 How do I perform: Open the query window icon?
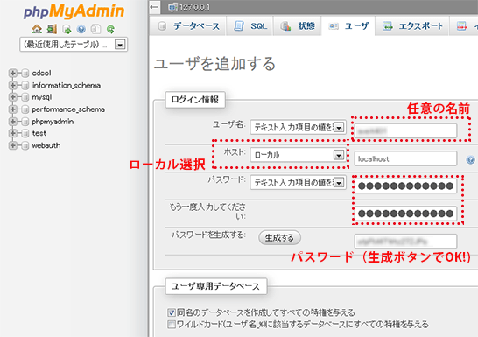[67, 29]
